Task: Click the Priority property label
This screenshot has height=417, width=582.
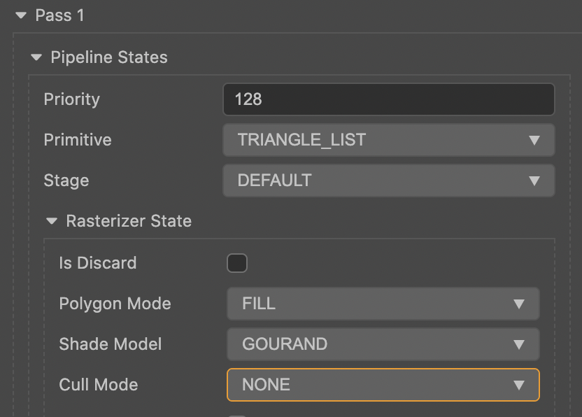Action: tap(71, 99)
